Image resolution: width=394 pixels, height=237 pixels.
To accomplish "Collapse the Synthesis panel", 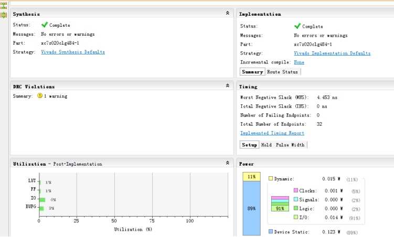I will (227, 13).
